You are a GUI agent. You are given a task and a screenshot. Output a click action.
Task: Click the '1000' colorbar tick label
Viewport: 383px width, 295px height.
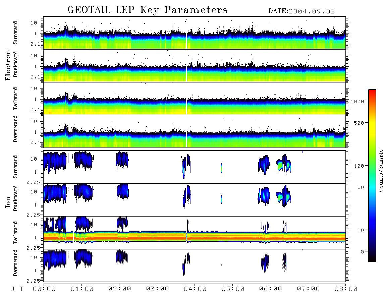357,101
